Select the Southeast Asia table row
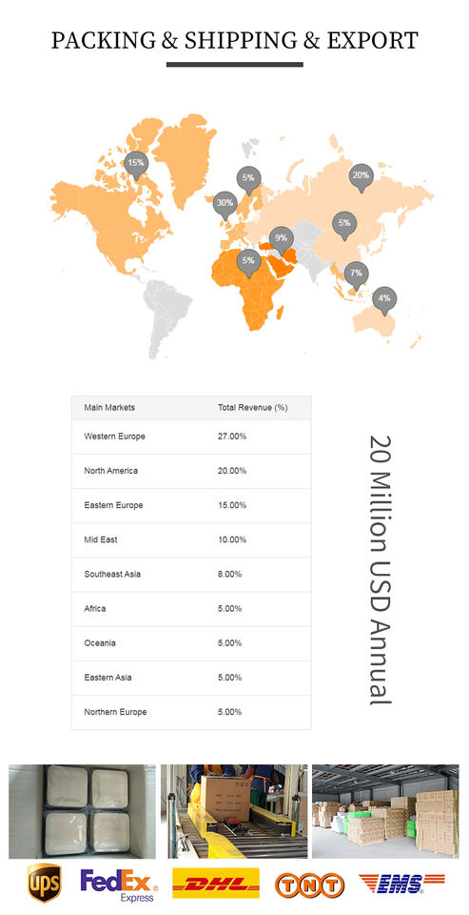This screenshot has width=469, height=915. pyautogui.click(x=191, y=574)
